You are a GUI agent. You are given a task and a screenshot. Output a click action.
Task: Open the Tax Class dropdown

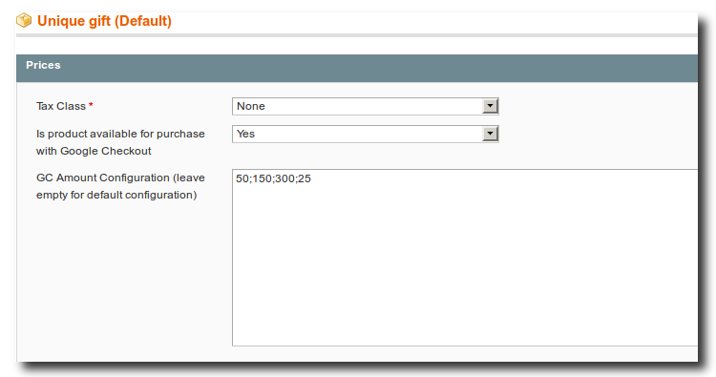tap(366, 106)
